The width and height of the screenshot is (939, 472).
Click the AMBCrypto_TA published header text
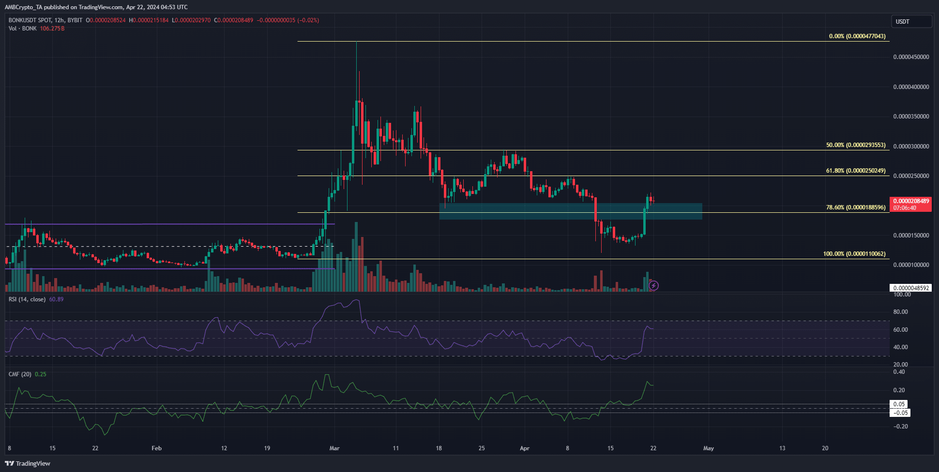point(96,7)
